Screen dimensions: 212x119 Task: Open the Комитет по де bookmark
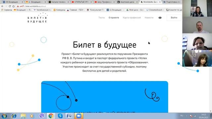click(x=174, y=10)
